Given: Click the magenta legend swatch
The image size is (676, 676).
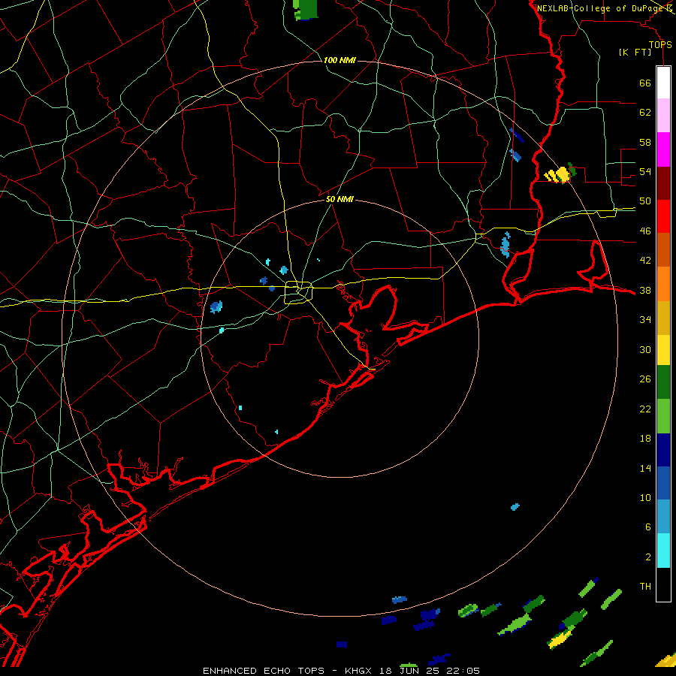Looking at the screenshot, I should (x=663, y=149).
